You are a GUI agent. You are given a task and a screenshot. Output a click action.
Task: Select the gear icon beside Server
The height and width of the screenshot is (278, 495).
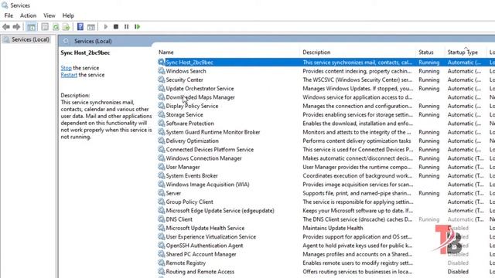pyautogui.click(x=162, y=193)
